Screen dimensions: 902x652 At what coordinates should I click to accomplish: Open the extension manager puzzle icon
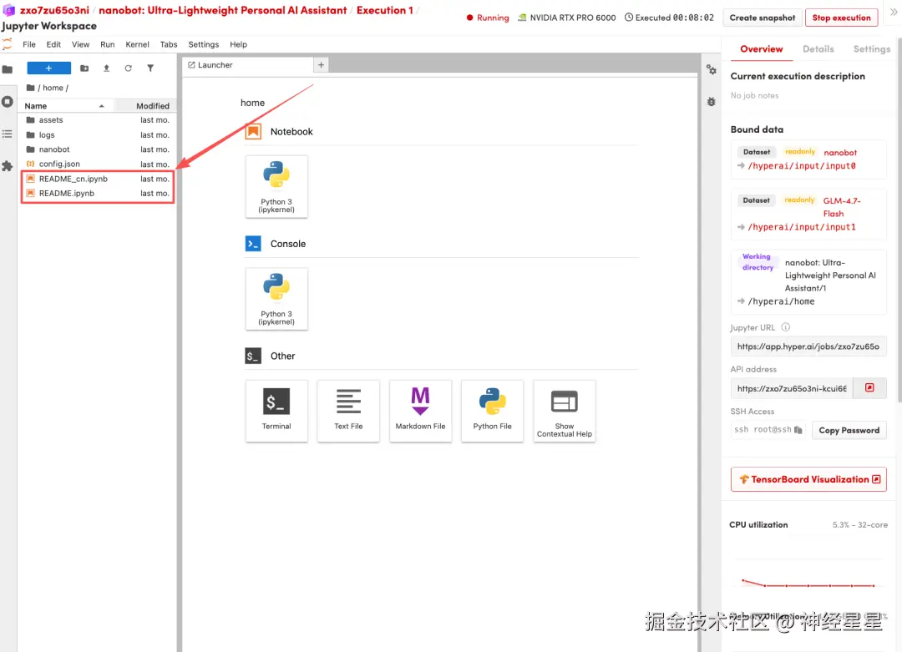pos(8,166)
